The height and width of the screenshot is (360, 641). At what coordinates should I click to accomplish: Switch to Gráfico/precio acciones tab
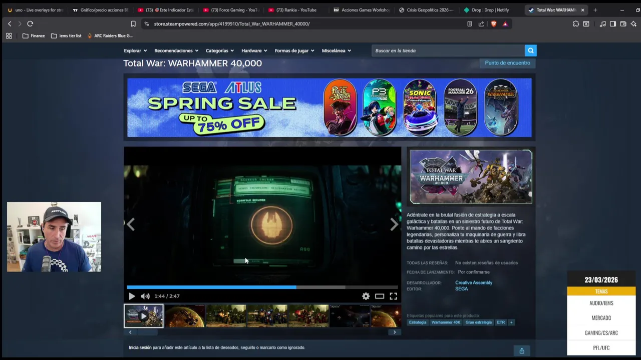click(x=100, y=10)
